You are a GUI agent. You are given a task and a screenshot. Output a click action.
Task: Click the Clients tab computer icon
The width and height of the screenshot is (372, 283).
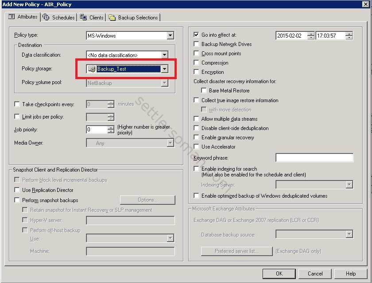tap(82, 17)
